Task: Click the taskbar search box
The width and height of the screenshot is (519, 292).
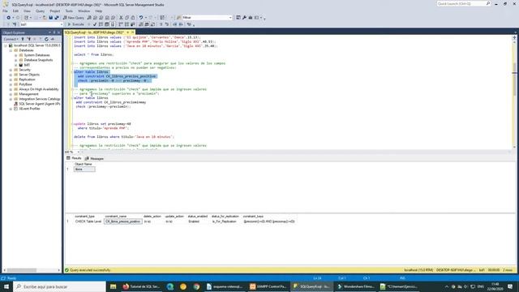Action: pos(59,286)
